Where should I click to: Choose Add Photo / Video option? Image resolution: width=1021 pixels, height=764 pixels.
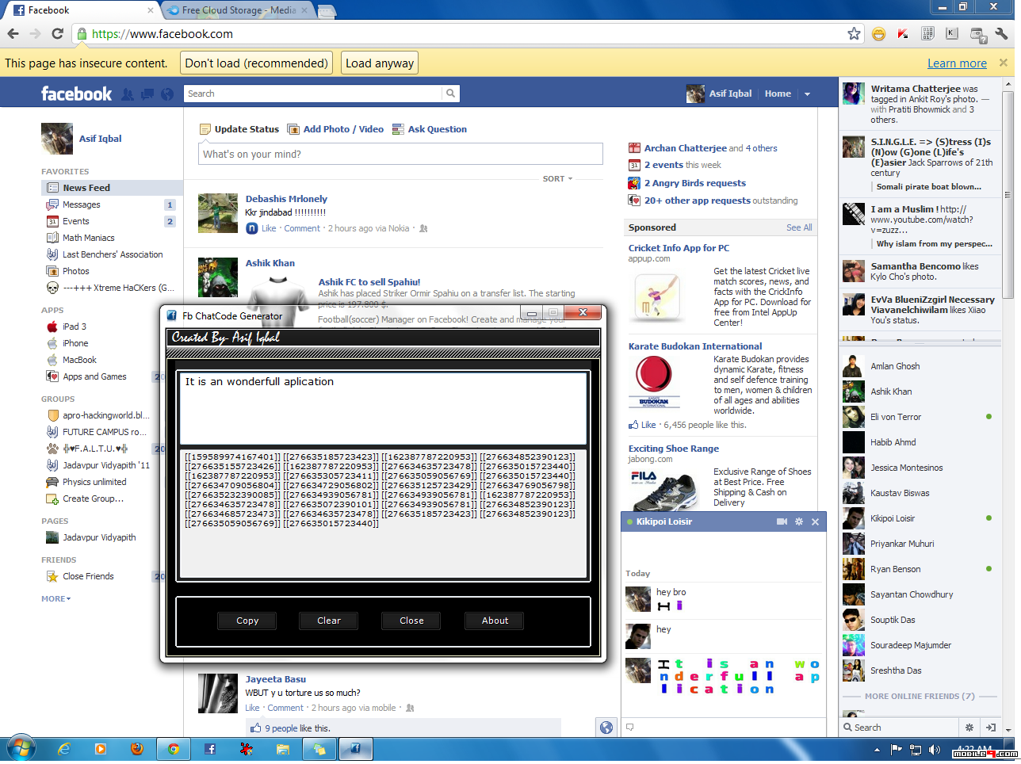pos(335,129)
